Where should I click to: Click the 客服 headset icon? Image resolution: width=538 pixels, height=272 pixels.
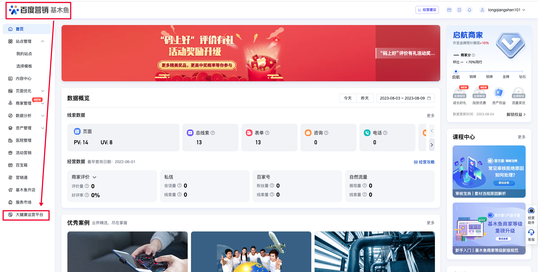tap(531, 233)
